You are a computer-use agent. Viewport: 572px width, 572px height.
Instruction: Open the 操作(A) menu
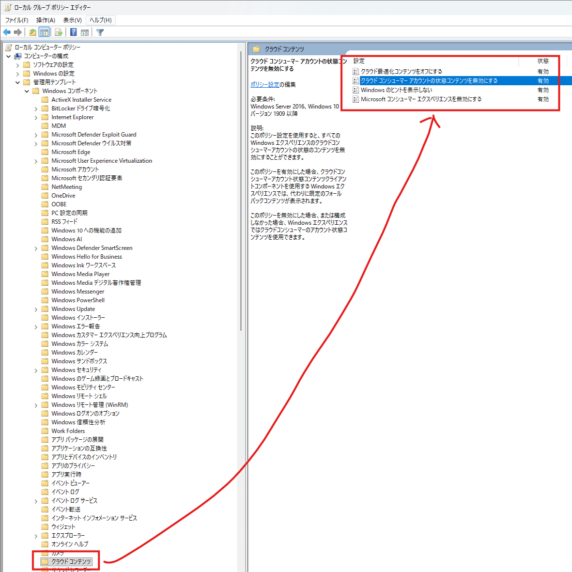46,20
